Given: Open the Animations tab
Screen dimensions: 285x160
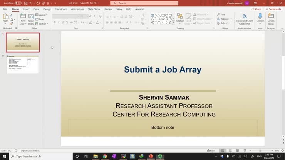Looking at the screenshot, I should [78, 9].
